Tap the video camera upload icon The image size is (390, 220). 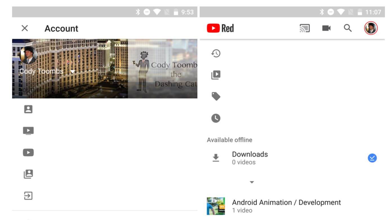point(326,28)
